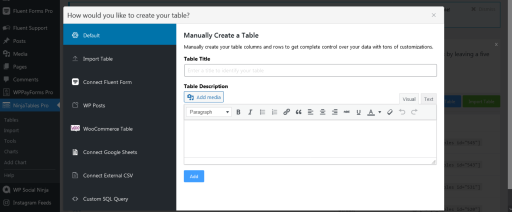Close the create table dialog
The width and height of the screenshot is (512, 212).
pyautogui.click(x=433, y=15)
